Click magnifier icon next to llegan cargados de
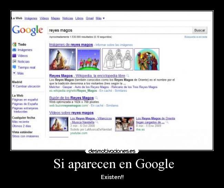The width and height of the screenshot is (224, 188). (167, 122)
